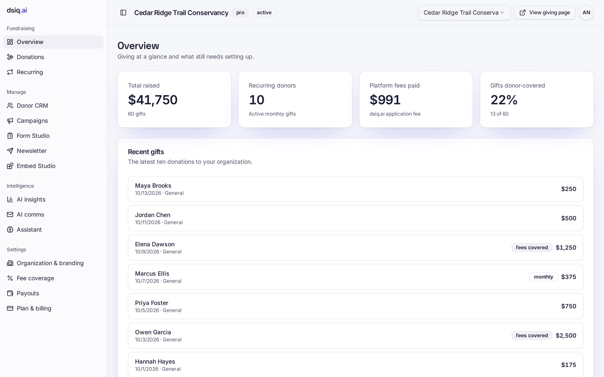The width and height of the screenshot is (604, 377).
Task: Click Priya Foster's $750 amount
Action: coord(568,306)
